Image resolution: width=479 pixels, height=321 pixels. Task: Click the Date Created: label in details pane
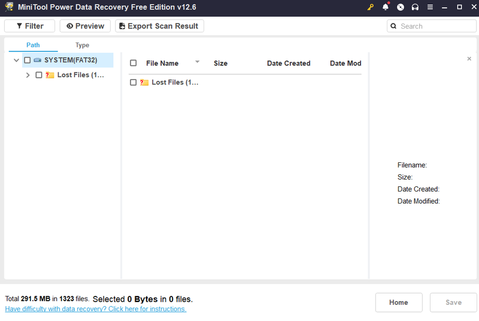coord(418,189)
